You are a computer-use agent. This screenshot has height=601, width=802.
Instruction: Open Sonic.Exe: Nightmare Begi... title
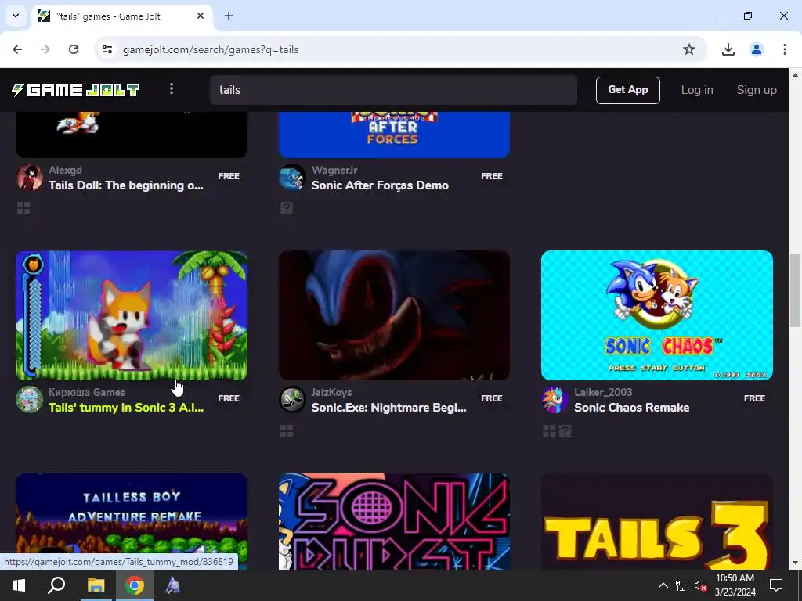[x=388, y=407]
